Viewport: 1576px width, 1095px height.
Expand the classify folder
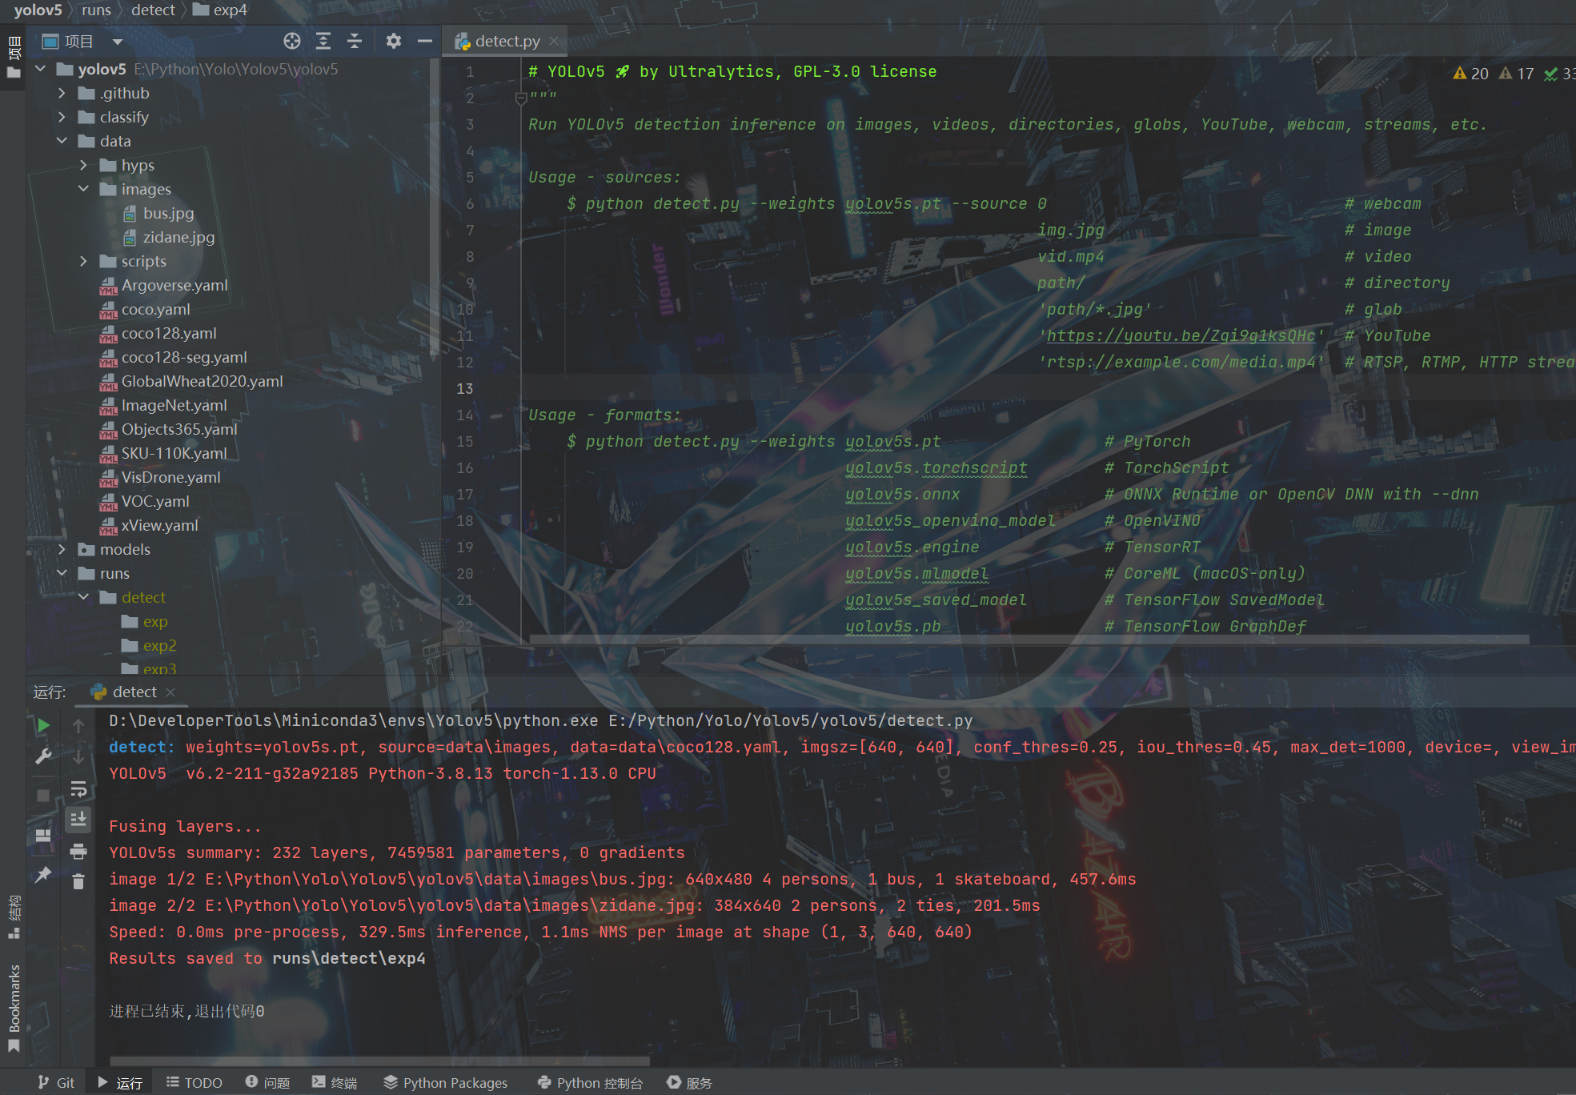click(62, 117)
